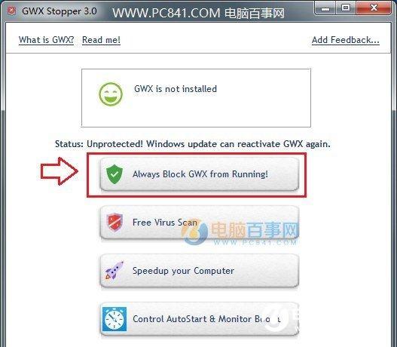
Task: Click the green shield checkmark icon
Action: 115,174
